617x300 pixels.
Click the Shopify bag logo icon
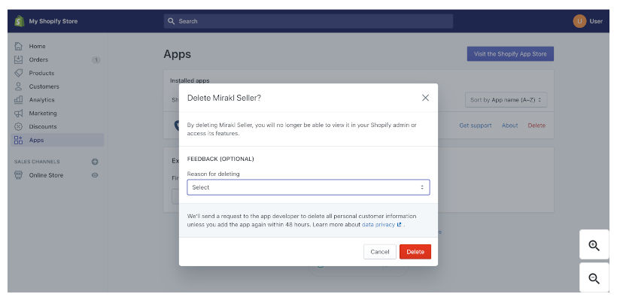click(20, 21)
